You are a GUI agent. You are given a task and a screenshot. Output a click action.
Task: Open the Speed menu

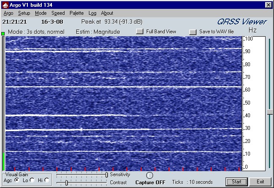point(58,13)
